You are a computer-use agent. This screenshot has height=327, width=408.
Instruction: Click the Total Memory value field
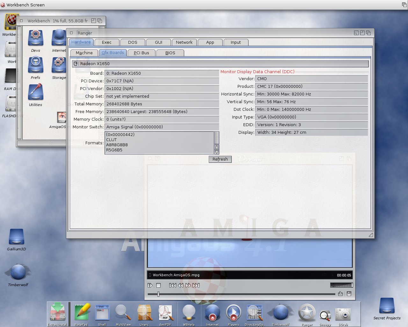pos(162,104)
